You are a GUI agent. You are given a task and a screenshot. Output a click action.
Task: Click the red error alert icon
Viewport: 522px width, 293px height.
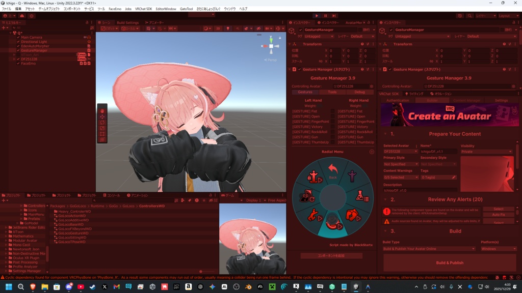(x=386, y=211)
